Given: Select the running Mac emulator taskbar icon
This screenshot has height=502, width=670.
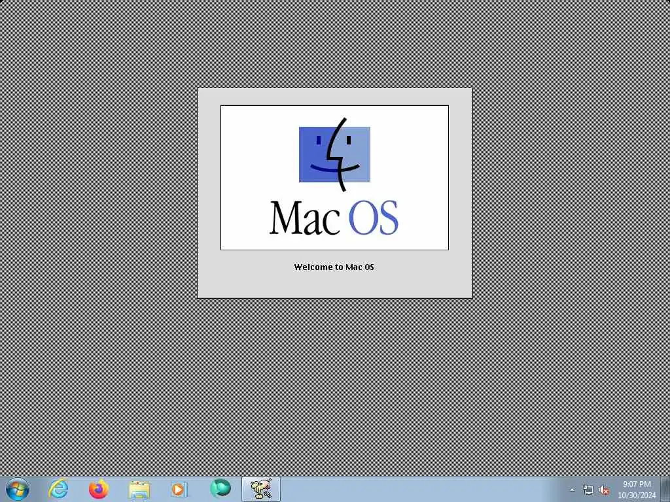Looking at the screenshot, I should pos(261,489).
